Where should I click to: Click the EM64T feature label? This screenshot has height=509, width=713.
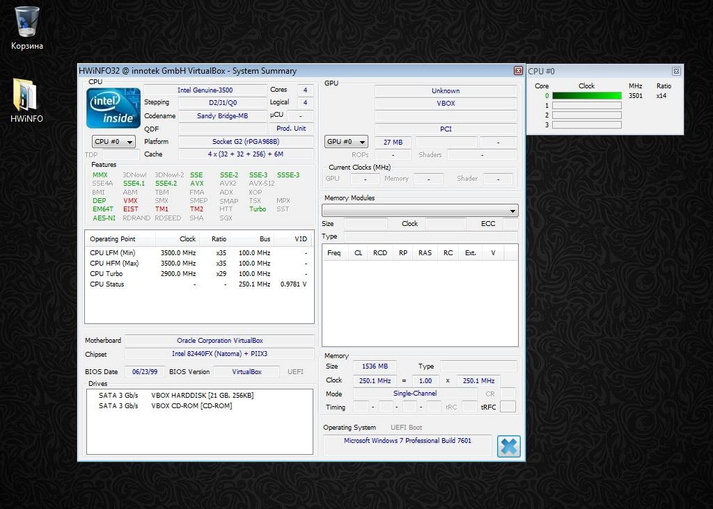click(x=103, y=209)
